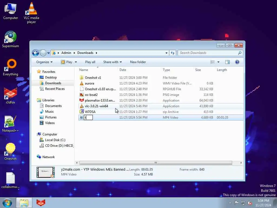Sort by the Length column header
The height and width of the screenshot is (208, 277).
click(x=229, y=70)
